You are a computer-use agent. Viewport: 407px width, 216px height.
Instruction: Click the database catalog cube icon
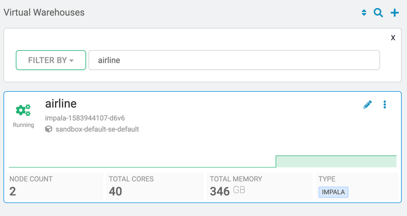[48, 129]
